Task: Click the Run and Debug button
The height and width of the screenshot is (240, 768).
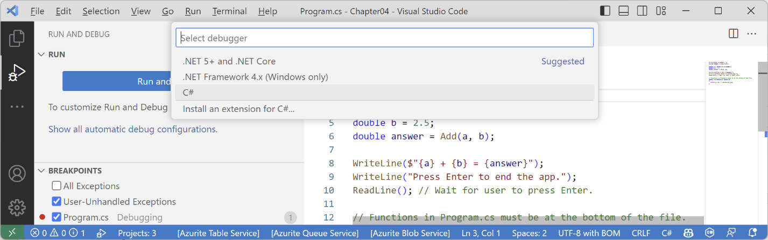Action: pyautogui.click(x=117, y=81)
